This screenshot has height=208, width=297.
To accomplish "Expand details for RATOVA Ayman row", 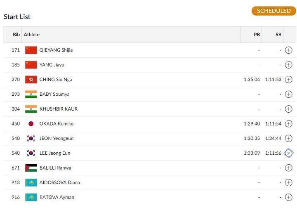I will point(288,197).
